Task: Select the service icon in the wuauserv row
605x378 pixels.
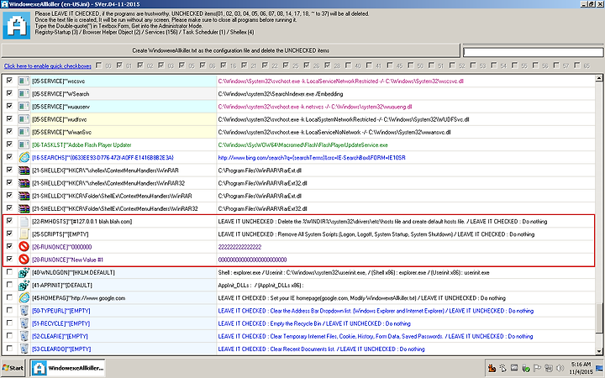Action: pos(24,107)
